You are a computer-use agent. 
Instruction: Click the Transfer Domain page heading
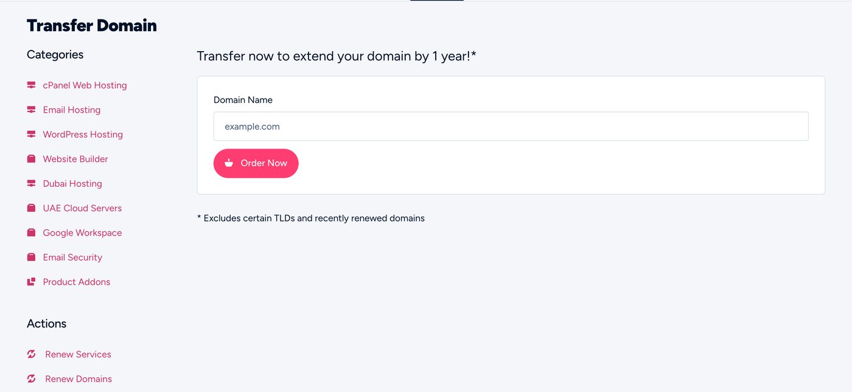pos(92,26)
